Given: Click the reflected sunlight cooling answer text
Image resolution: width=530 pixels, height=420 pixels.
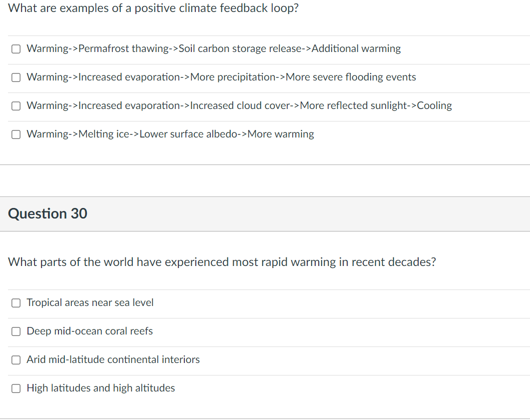Looking at the screenshot, I should click(239, 105).
